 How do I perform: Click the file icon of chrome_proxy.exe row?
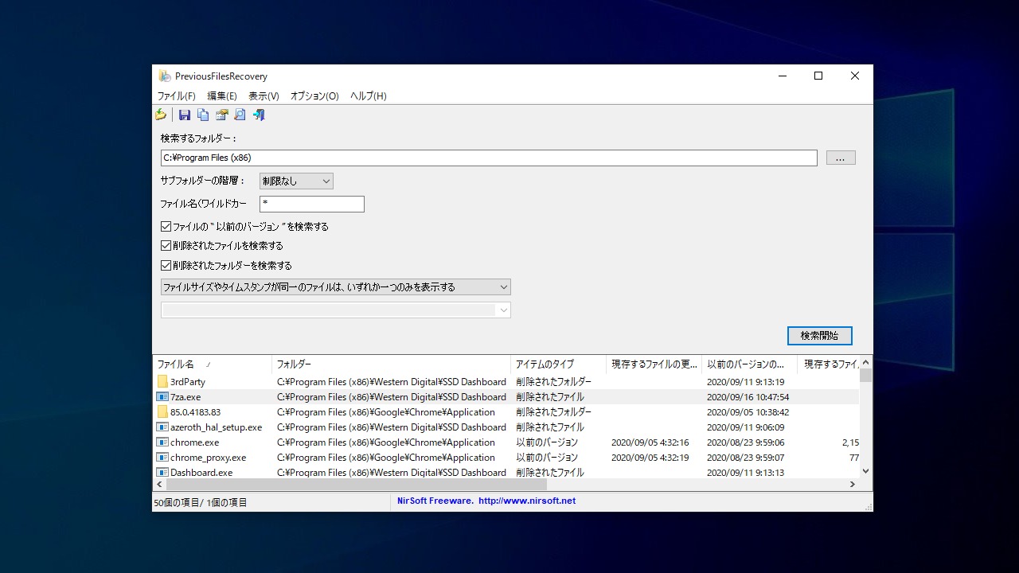(162, 458)
